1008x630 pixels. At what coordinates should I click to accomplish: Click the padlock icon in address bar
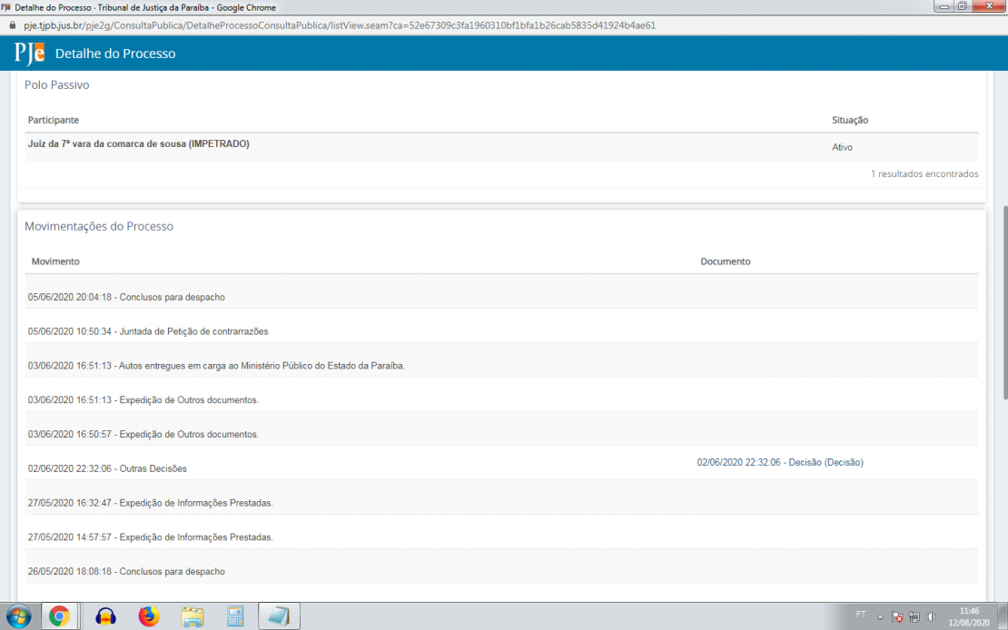click(12, 25)
